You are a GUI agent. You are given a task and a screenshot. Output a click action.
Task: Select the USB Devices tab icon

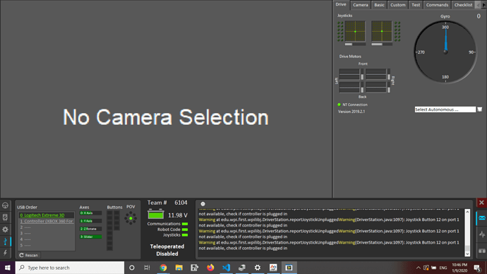pyautogui.click(x=5, y=242)
